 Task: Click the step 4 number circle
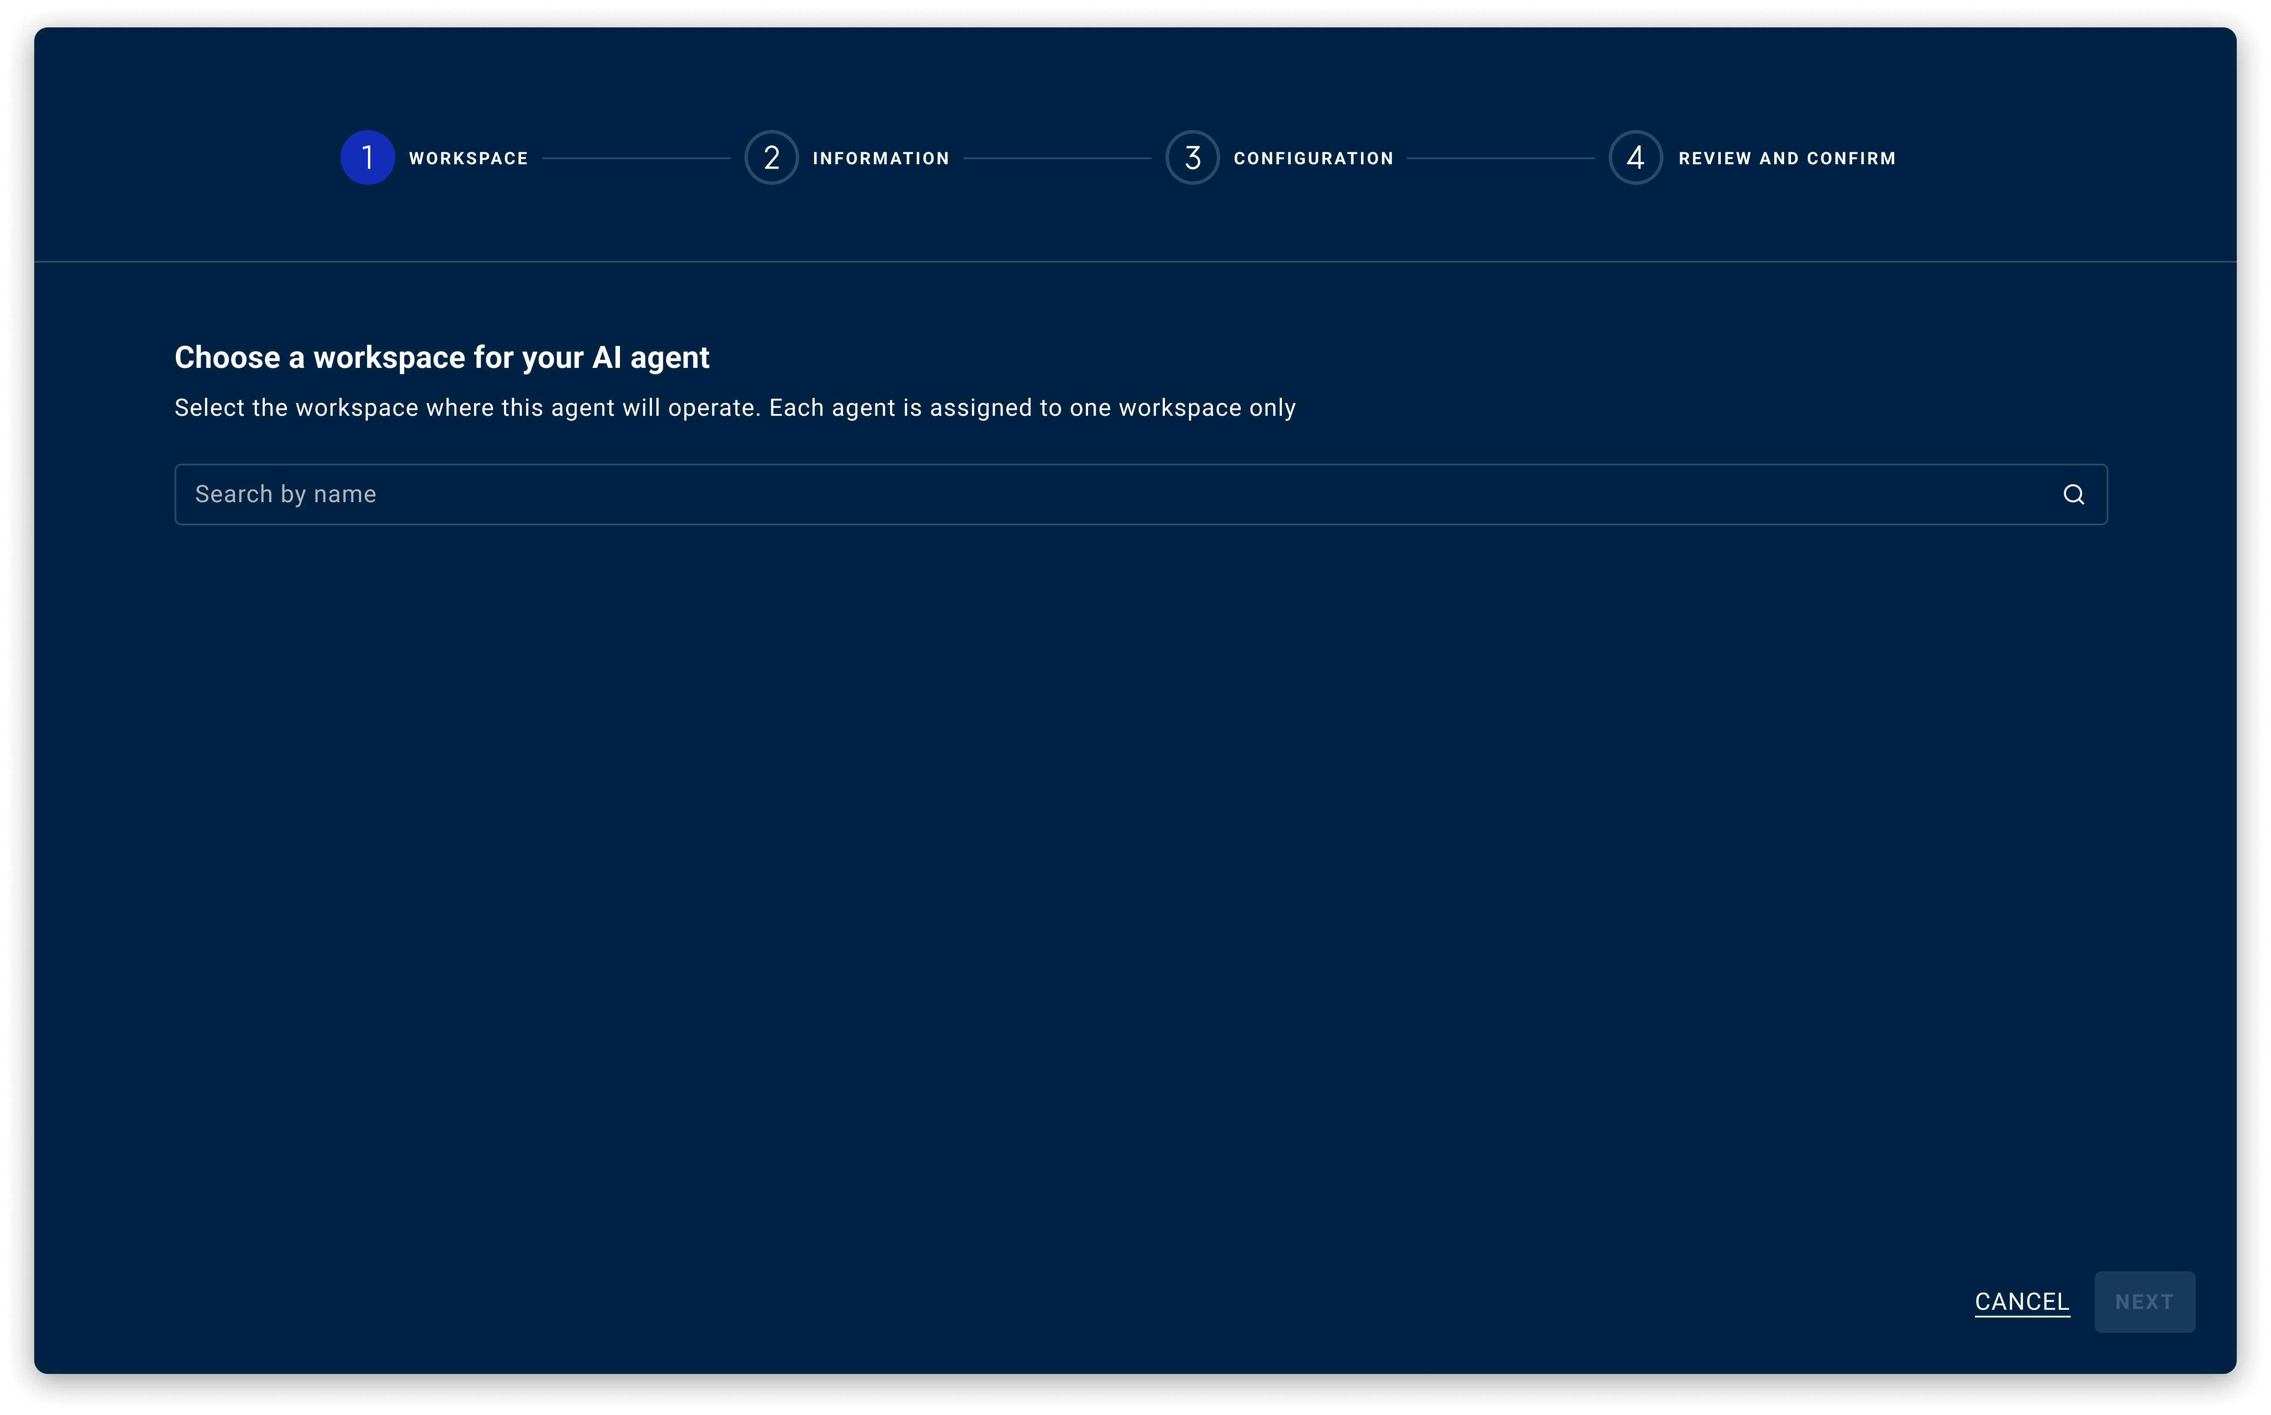click(x=1635, y=158)
